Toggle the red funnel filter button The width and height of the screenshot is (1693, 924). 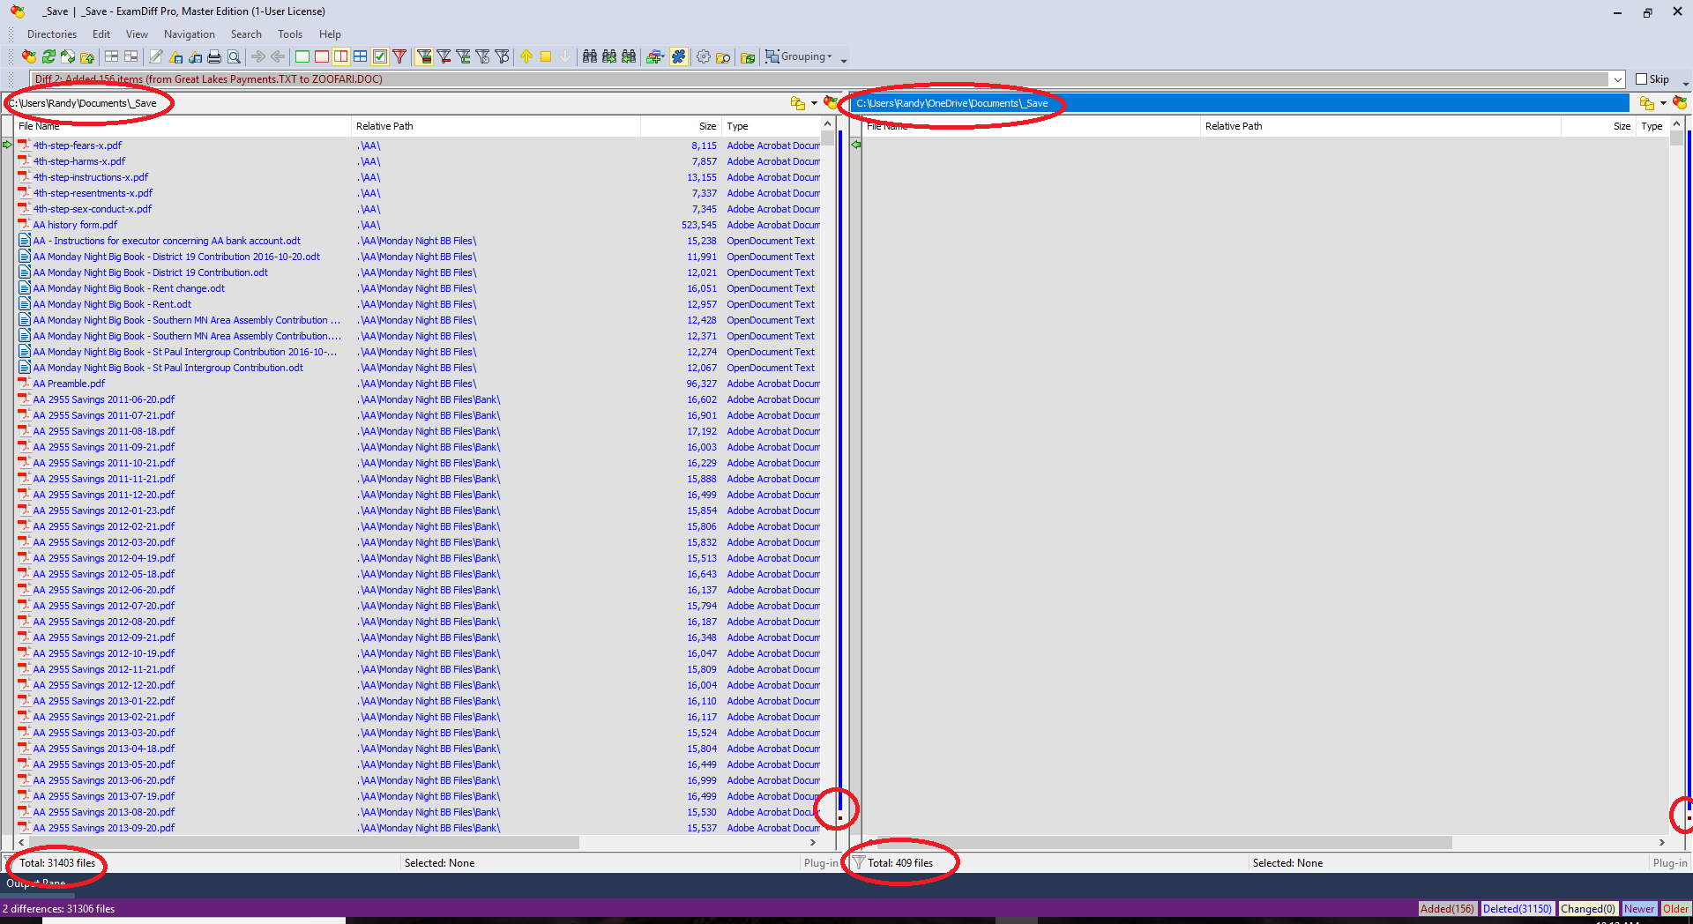[399, 56]
